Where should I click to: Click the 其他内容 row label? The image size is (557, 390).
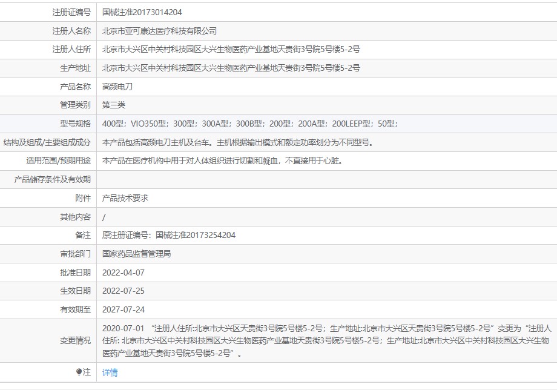[x=75, y=217]
